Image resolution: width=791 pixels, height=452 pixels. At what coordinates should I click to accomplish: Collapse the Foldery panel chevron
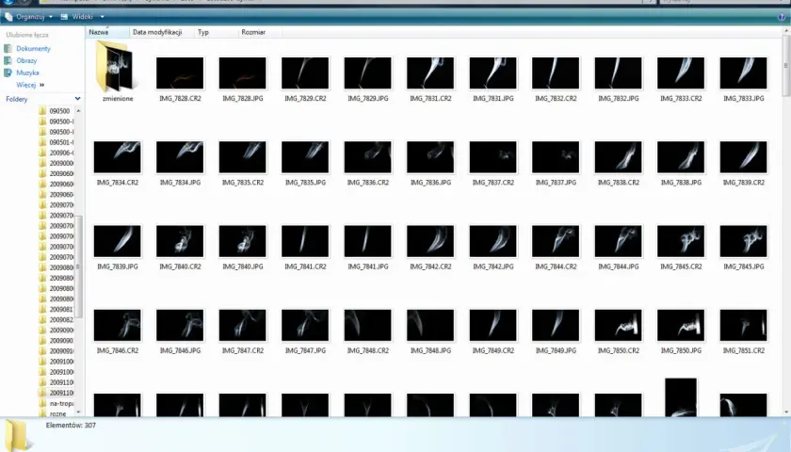[x=77, y=99]
